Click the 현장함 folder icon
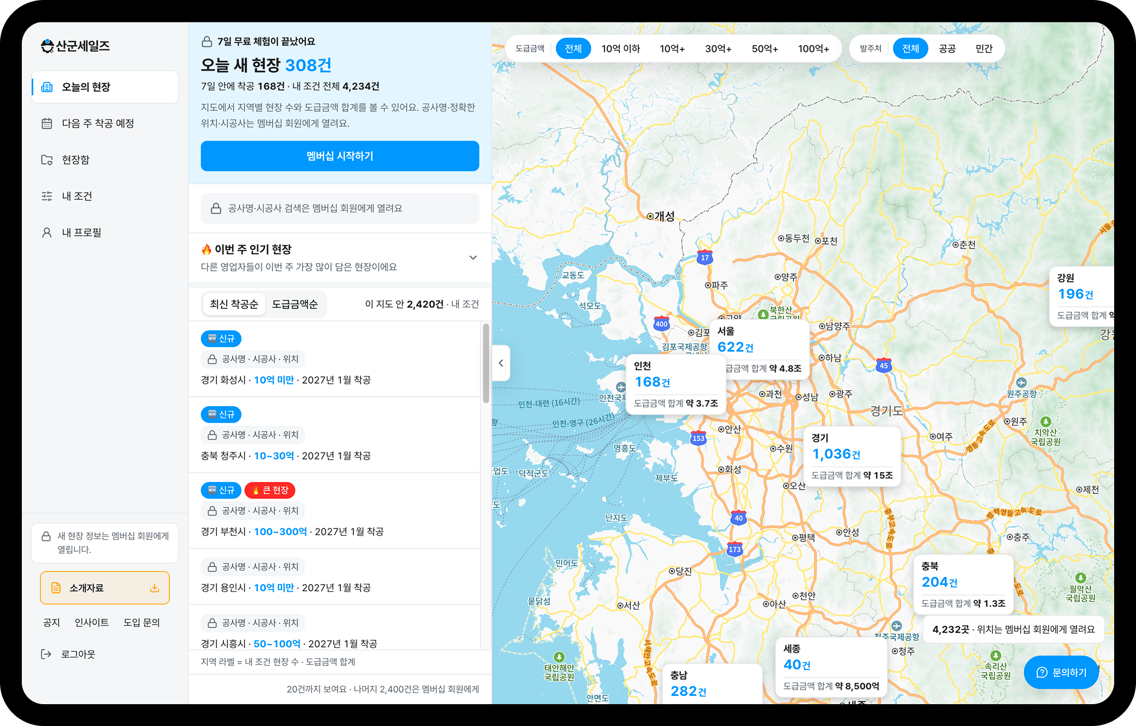The height and width of the screenshot is (726, 1136). (47, 160)
